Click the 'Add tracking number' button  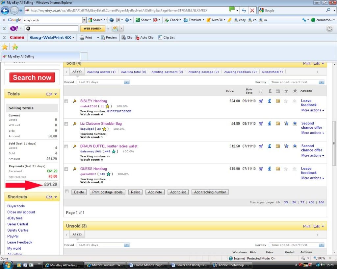(210, 192)
